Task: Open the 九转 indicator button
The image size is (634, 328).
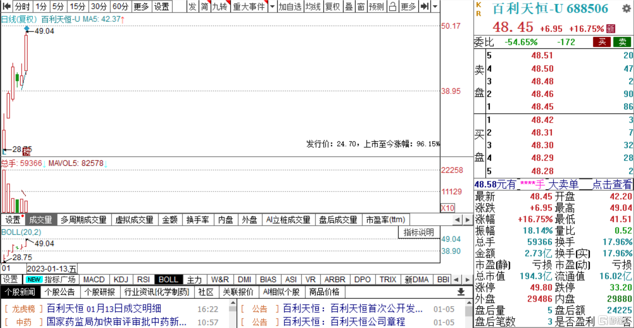Action: 219,6
